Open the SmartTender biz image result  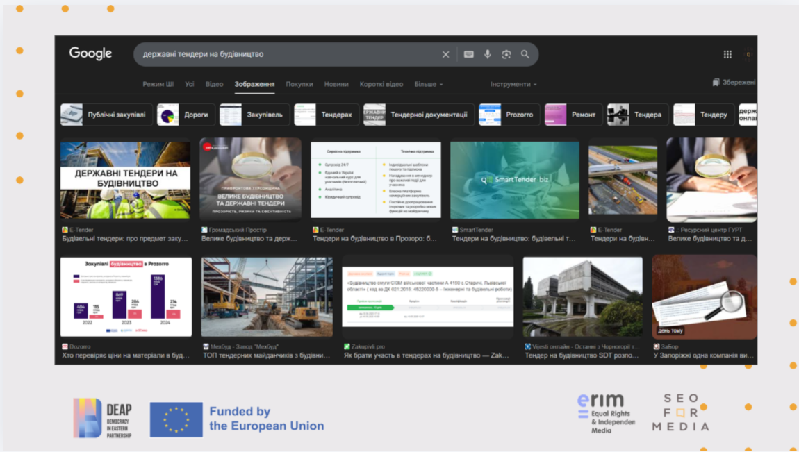[x=514, y=180]
